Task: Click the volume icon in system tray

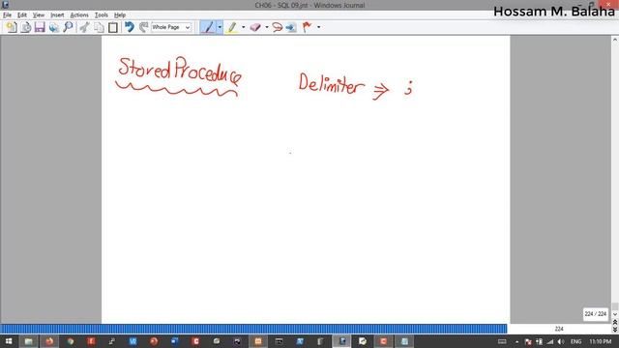Action: (561, 341)
